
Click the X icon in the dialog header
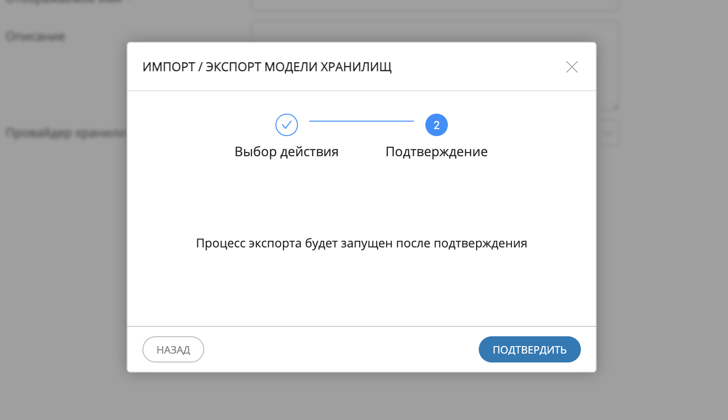572,67
